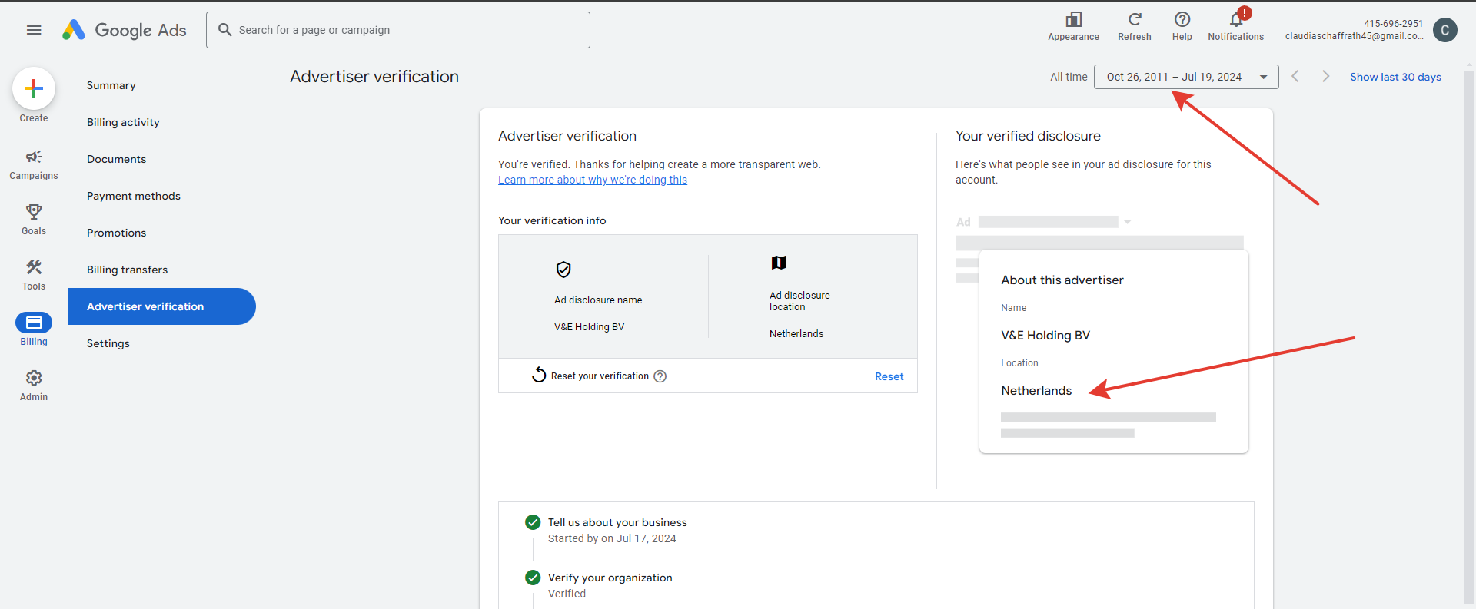Open Payment methods page
Viewport: 1476px width, 609px height.
pos(134,196)
